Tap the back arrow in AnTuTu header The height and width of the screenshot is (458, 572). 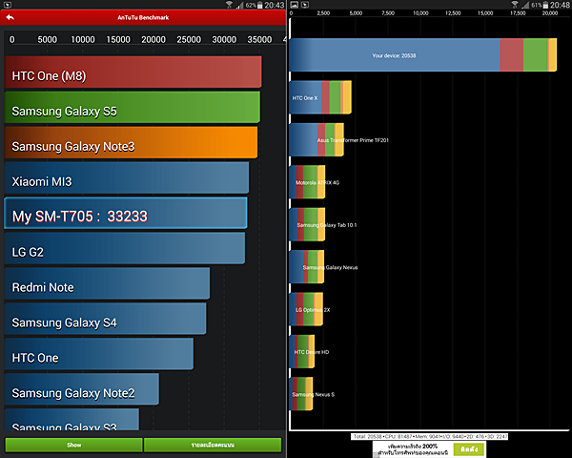pyautogui.click(x=9, y=16)
